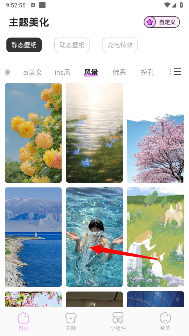This screenshot has height=336, width=189.
Task: Open the yellow roses wallpaper
Action: pyautogui.click(x=33, y=133)
